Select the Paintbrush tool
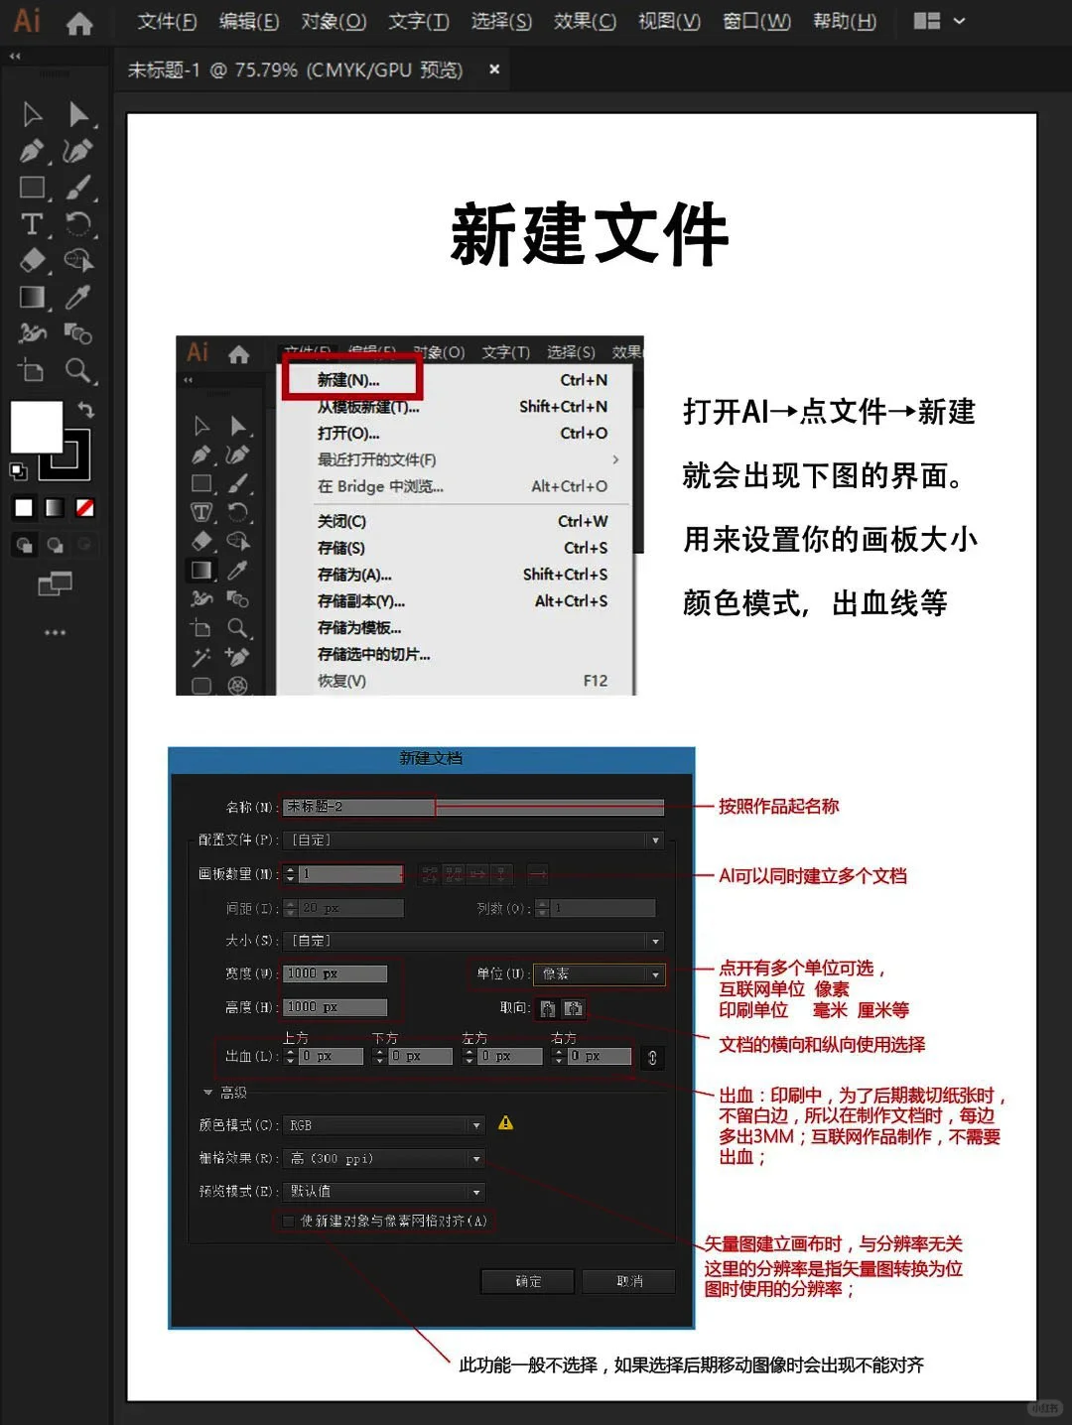This screenshot has height=1425, width=1072. click(x=79, y=188)
